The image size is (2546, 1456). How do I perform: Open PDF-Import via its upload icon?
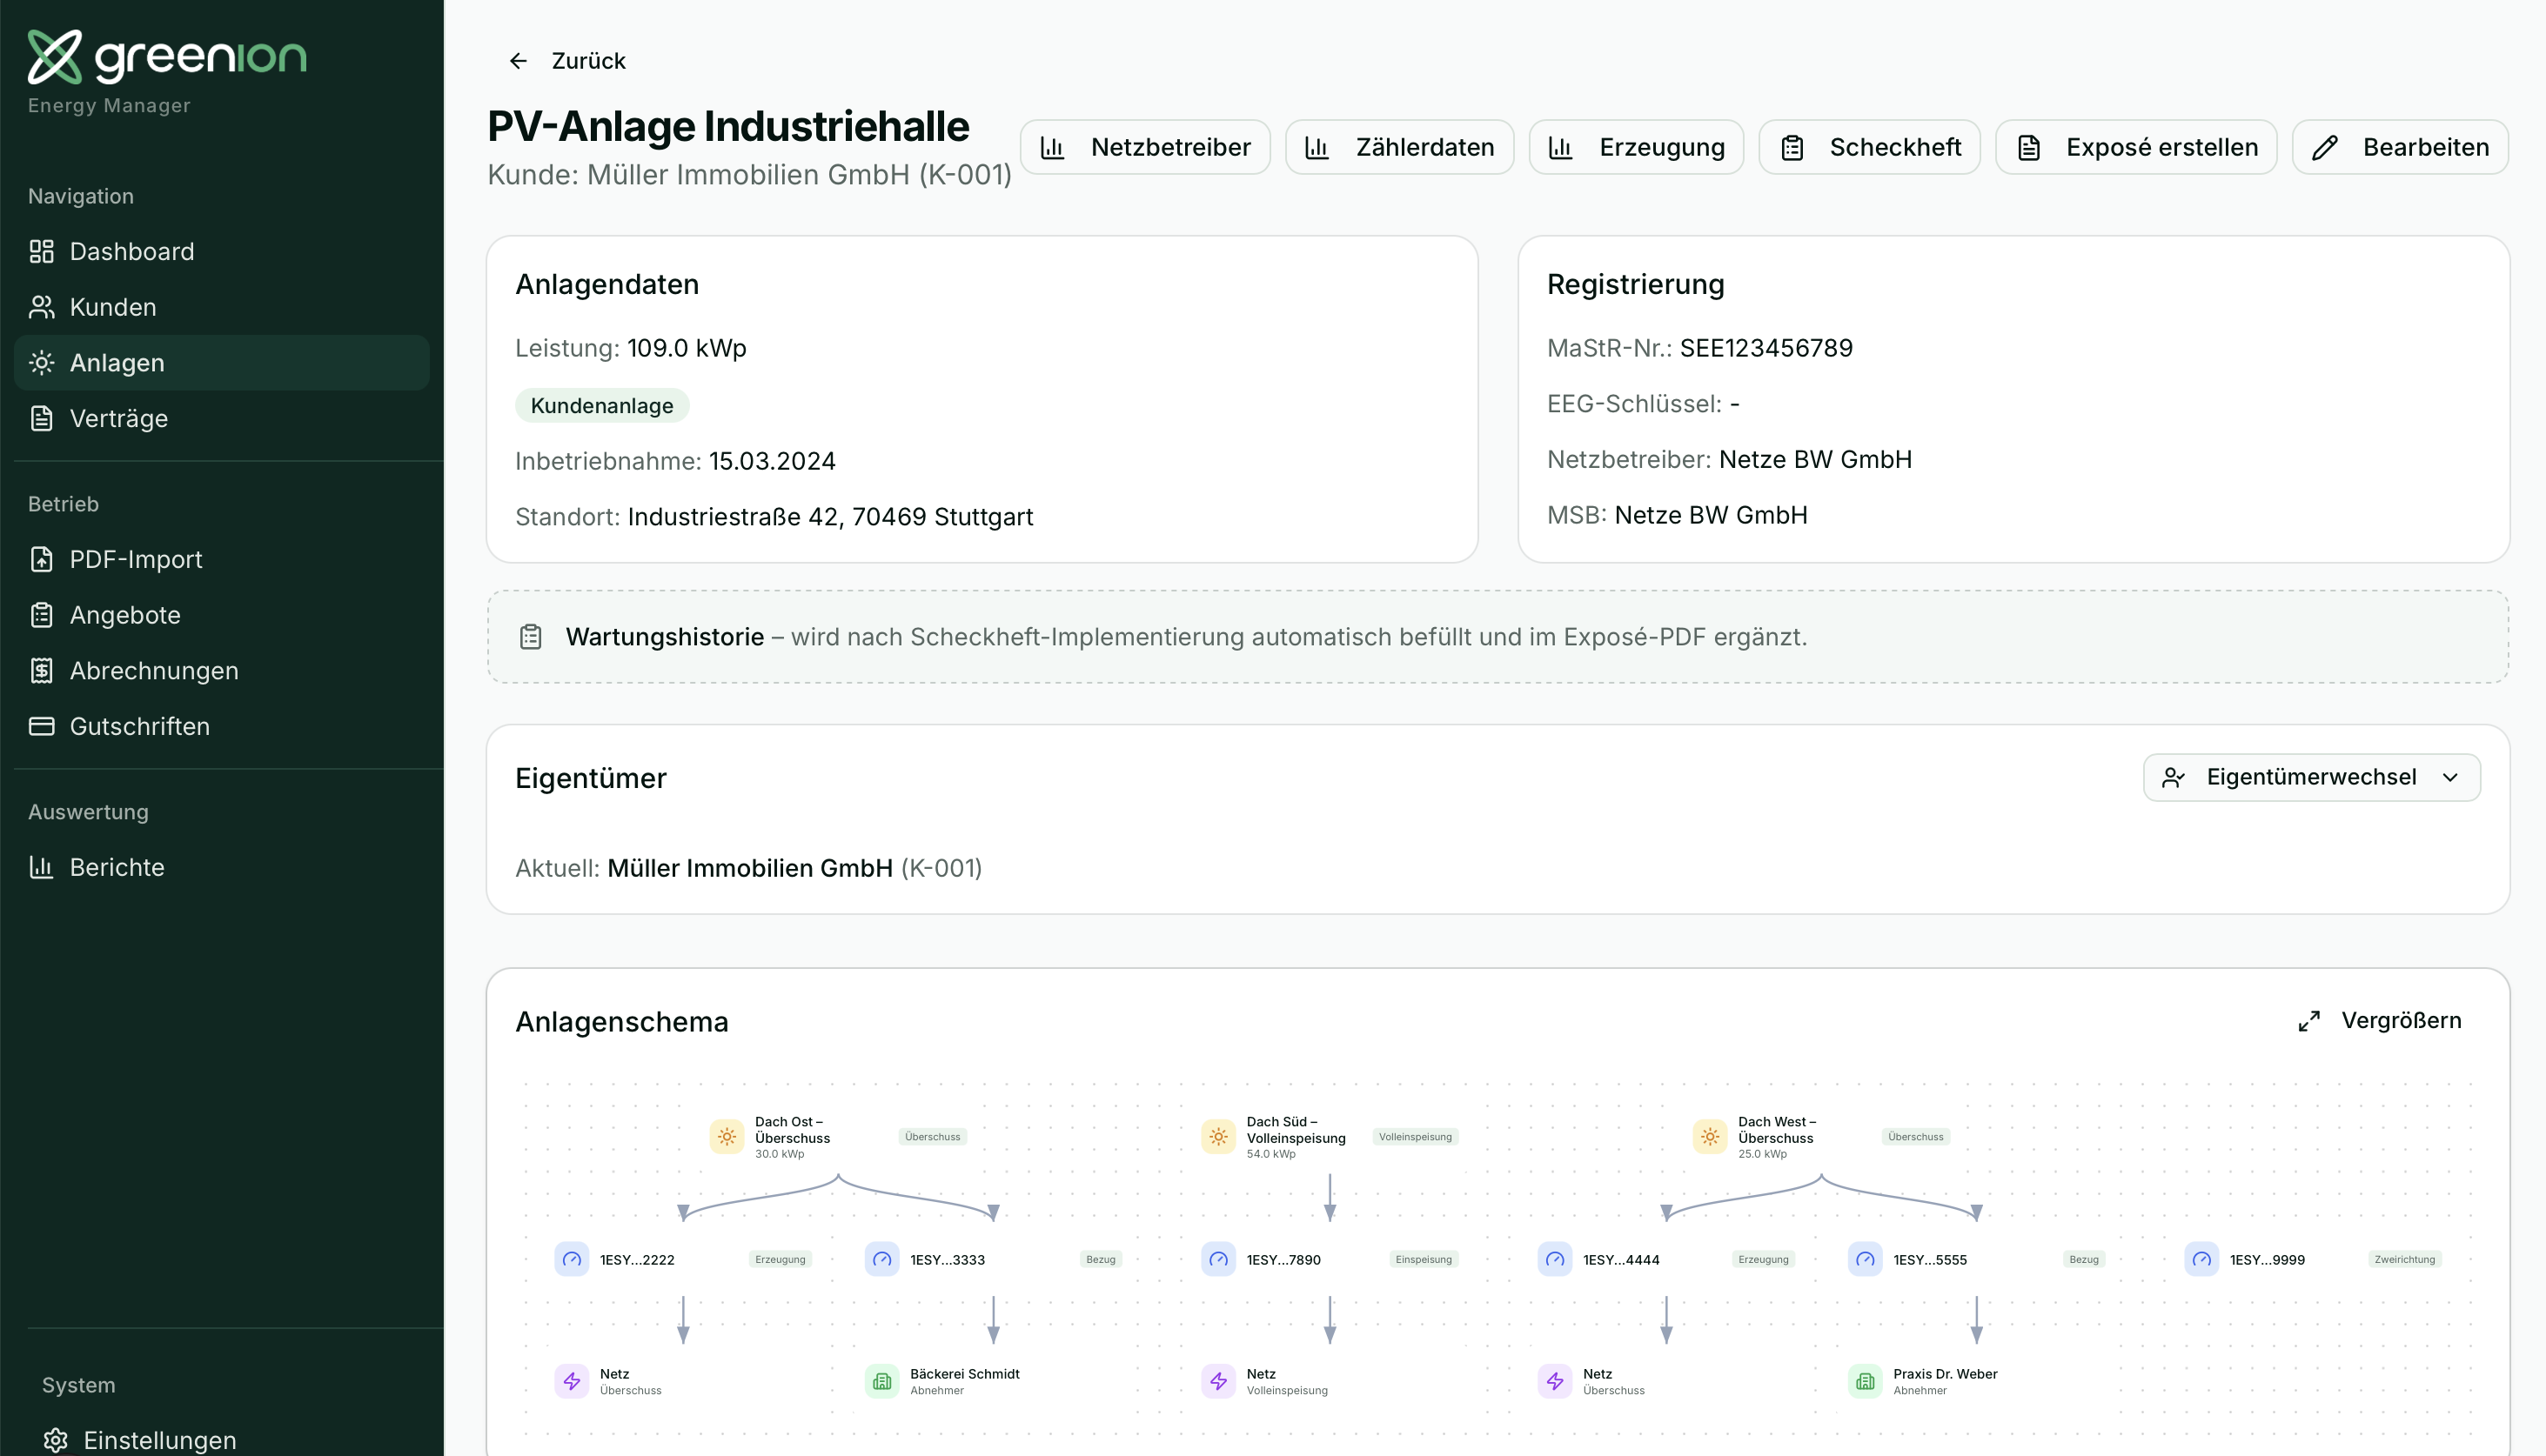[x=41, y=559]
